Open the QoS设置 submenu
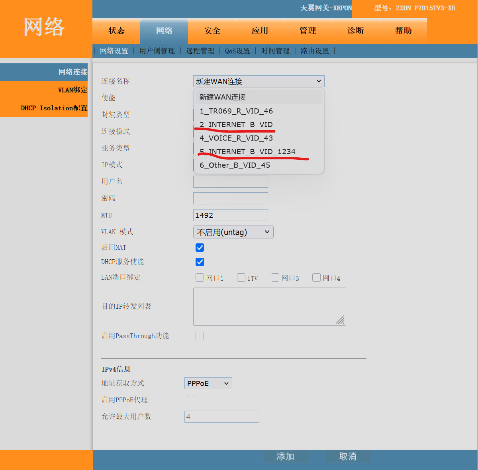 [237, 51]
